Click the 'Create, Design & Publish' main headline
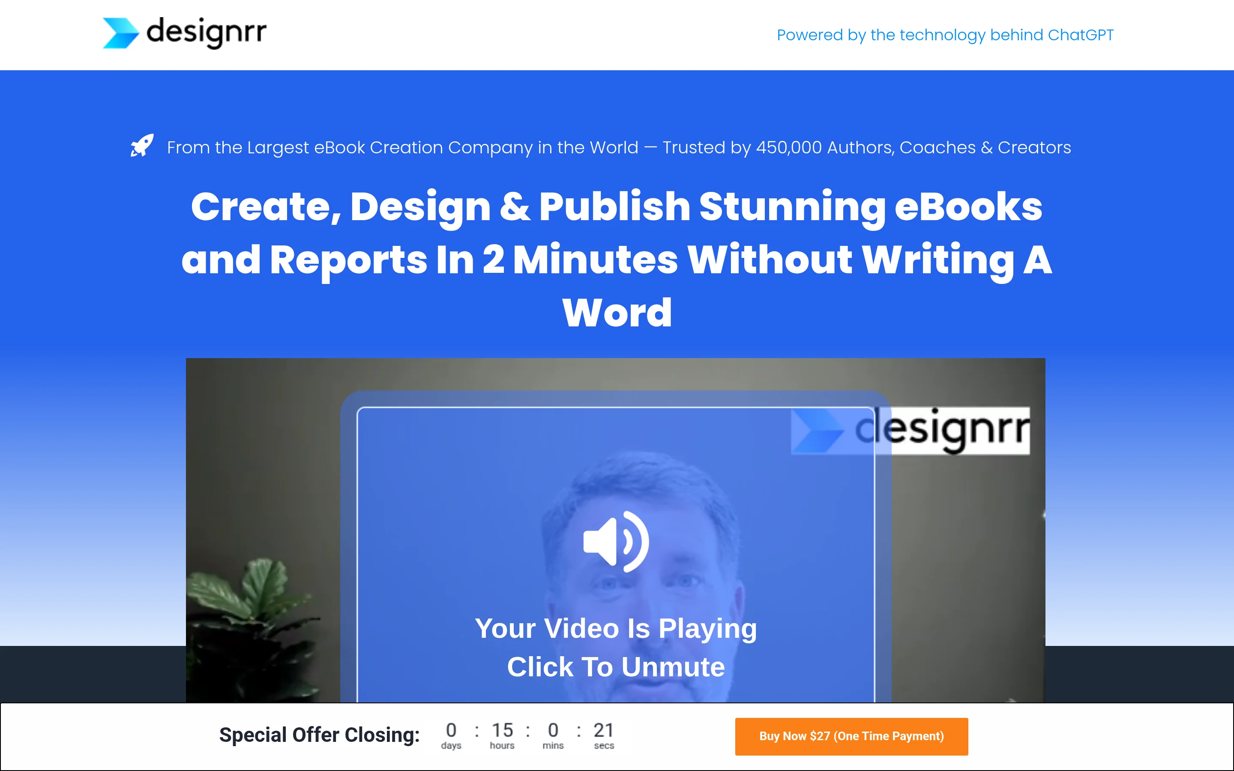The width and height of the screenshot is (1234, 771). click(x=617, y=259)
